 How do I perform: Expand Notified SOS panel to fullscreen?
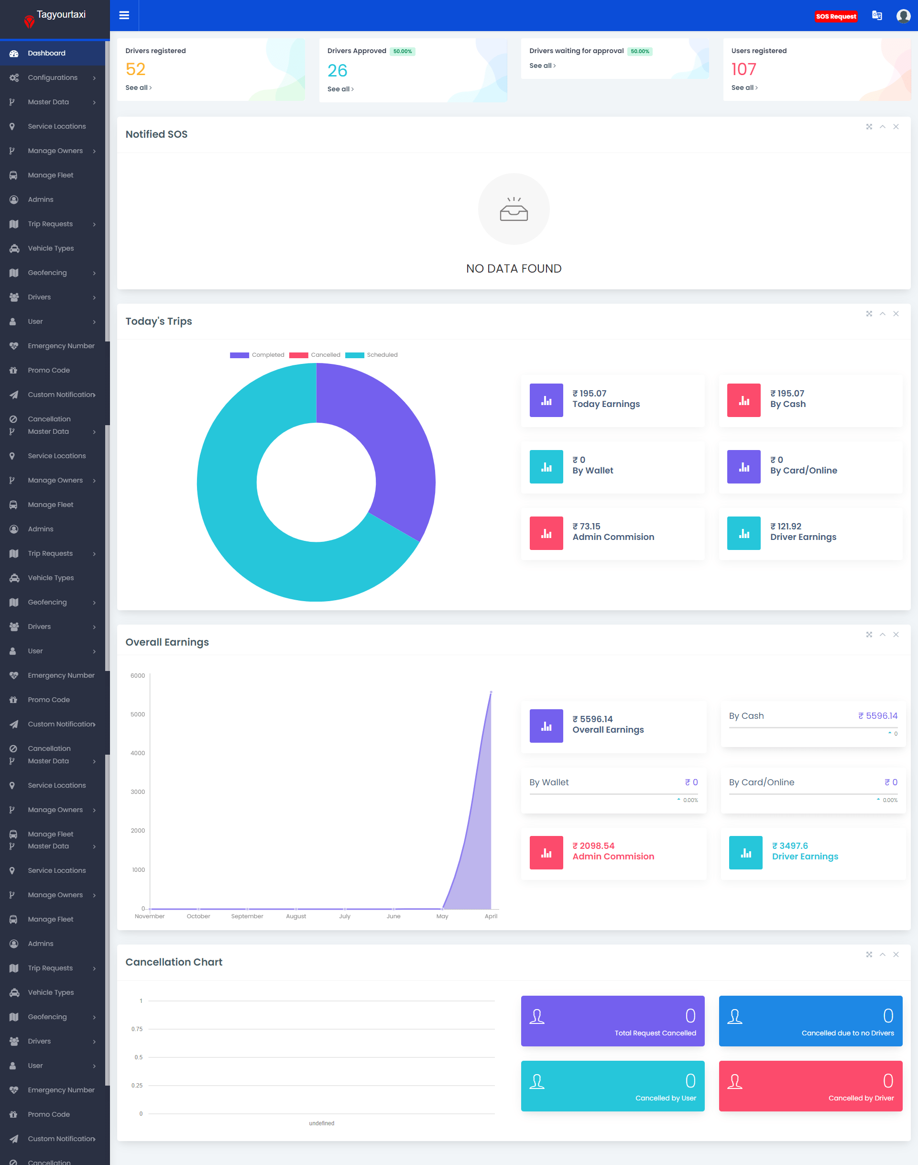point(869,127)
